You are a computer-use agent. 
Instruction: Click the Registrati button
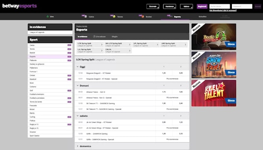[202, 6]
